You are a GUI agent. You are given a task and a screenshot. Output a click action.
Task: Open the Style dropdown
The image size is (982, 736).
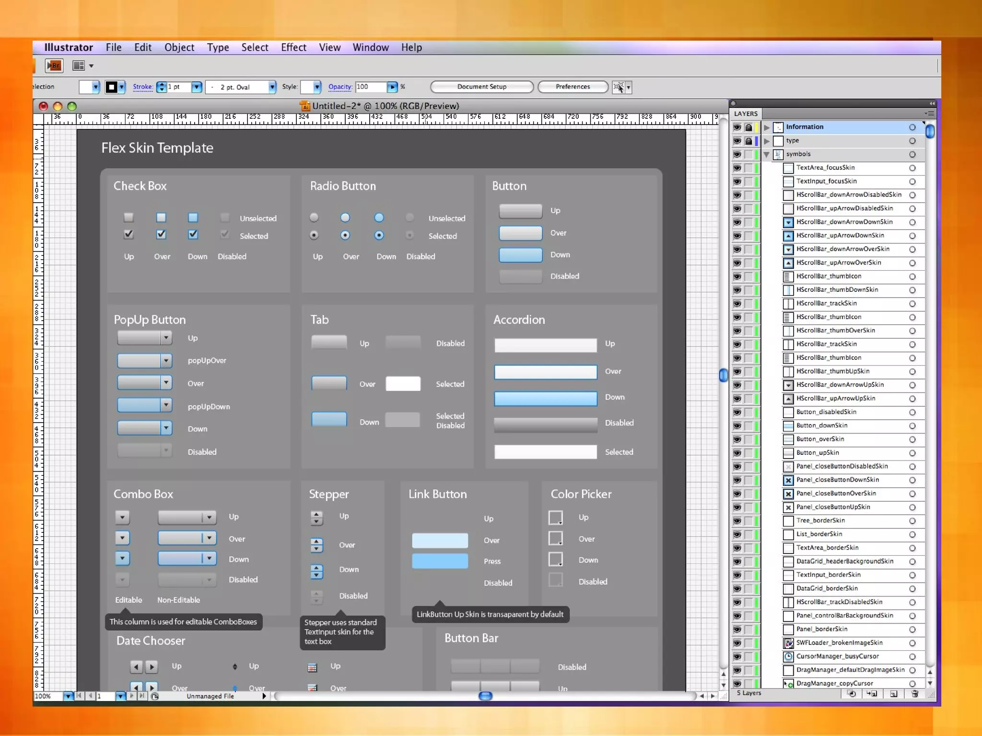coord(317,87)
